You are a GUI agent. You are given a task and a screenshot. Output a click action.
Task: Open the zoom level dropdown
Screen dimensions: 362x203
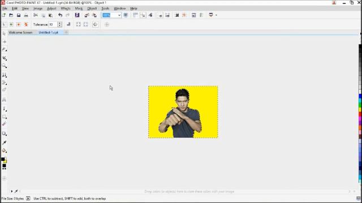pos(119,15)
